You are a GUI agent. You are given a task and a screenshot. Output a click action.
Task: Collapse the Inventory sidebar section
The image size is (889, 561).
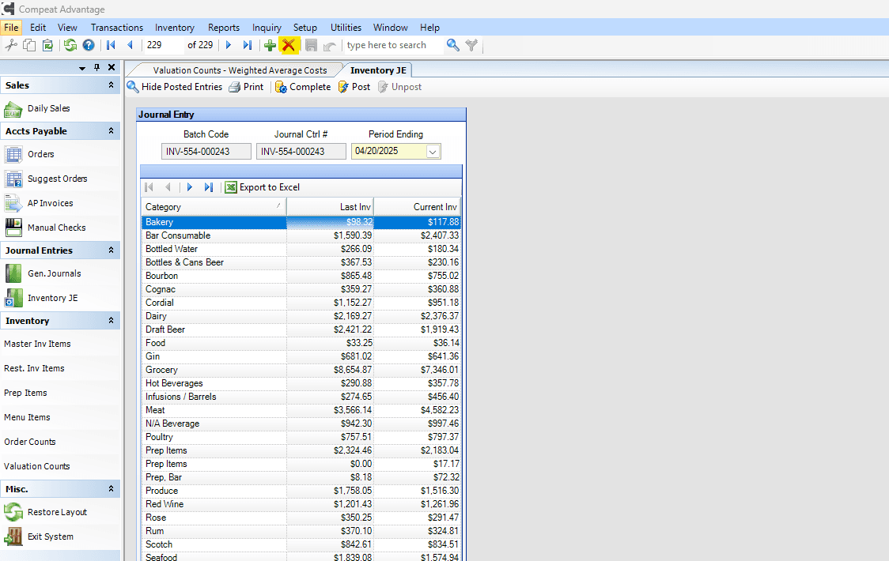(x=111, y=321)
